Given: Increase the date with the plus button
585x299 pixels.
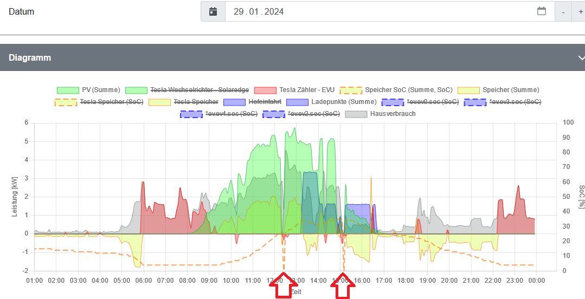Looking at the screenshot, I should 580,12.
